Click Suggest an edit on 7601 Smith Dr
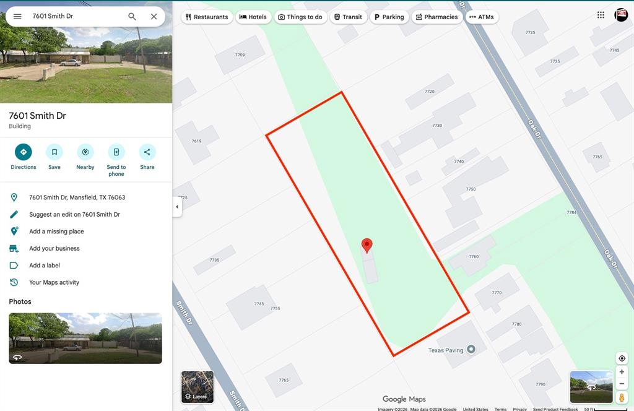Viewport: 634px width, 411px height. pyautogui.click(x=74, y=215)
